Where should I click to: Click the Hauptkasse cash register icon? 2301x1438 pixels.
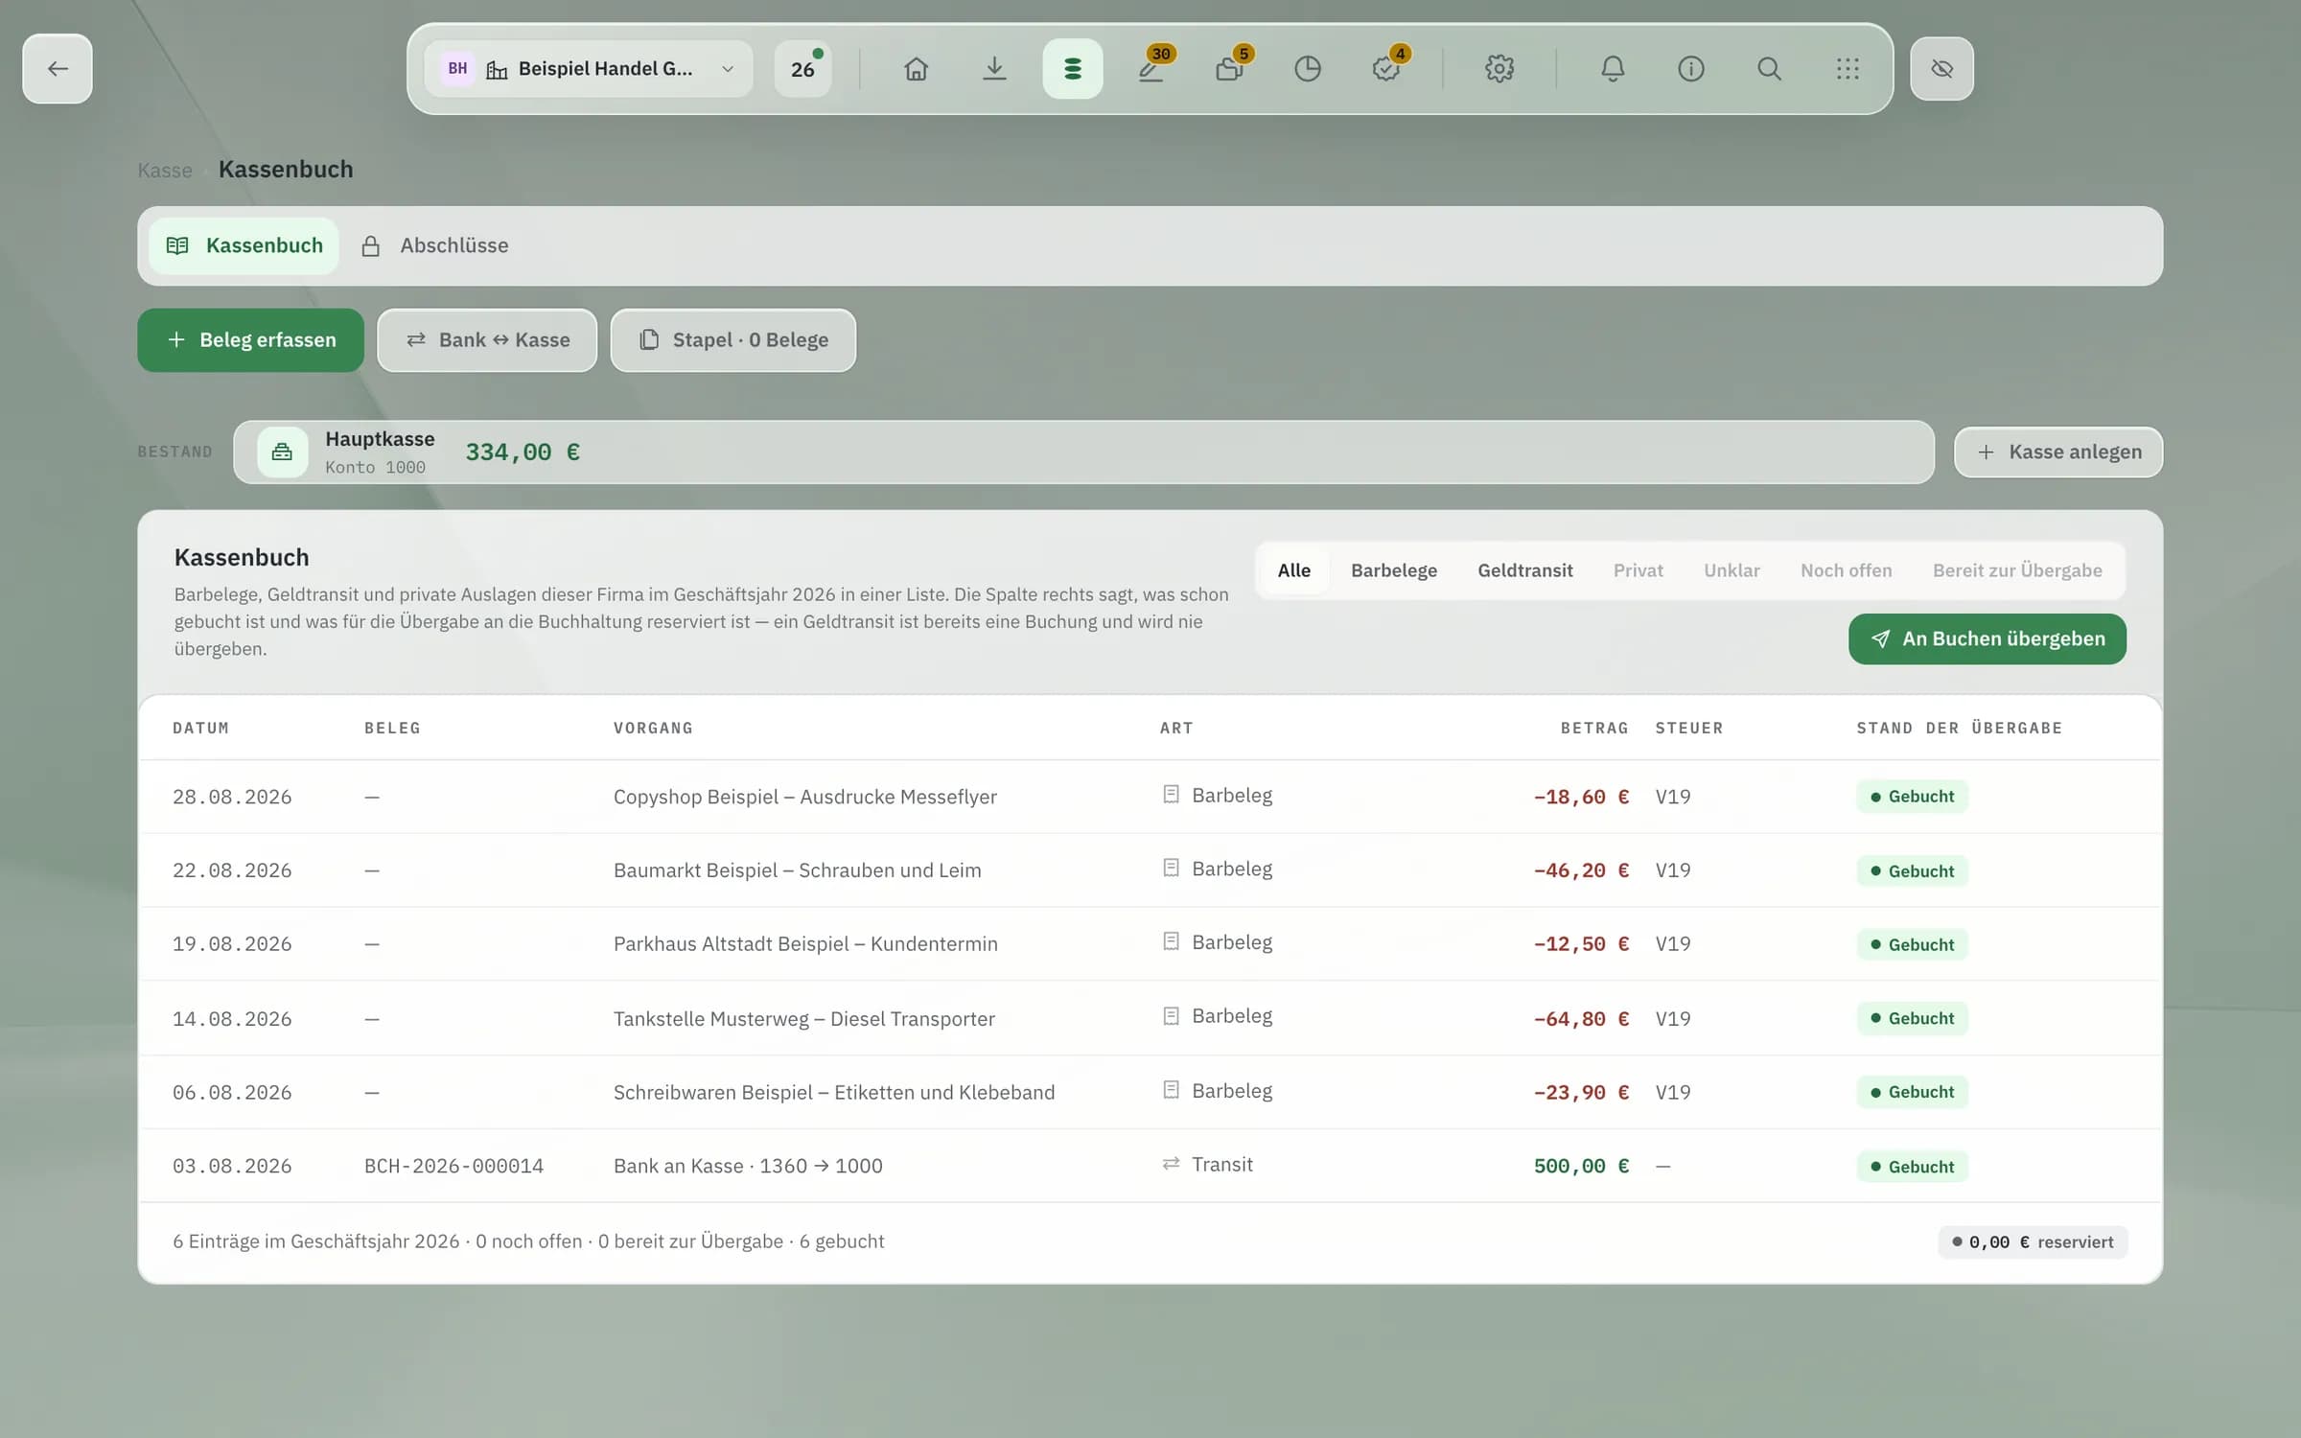click(282, 452)
